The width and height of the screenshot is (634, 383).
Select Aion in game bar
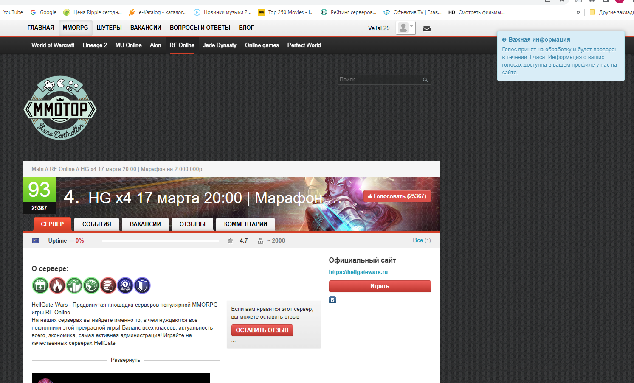click(155, 45)
